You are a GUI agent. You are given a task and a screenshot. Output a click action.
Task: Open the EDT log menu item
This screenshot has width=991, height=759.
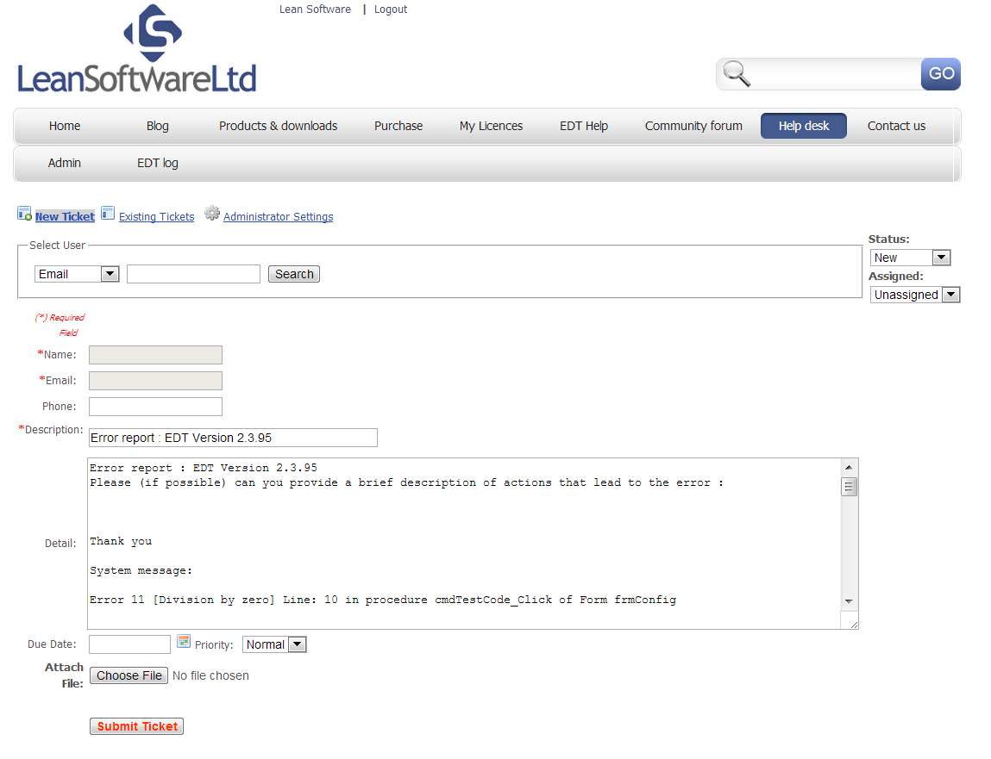157,163
